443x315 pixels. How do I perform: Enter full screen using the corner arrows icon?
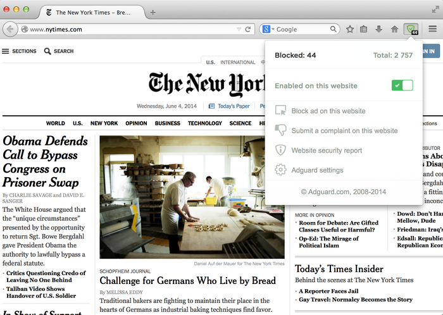435,9
